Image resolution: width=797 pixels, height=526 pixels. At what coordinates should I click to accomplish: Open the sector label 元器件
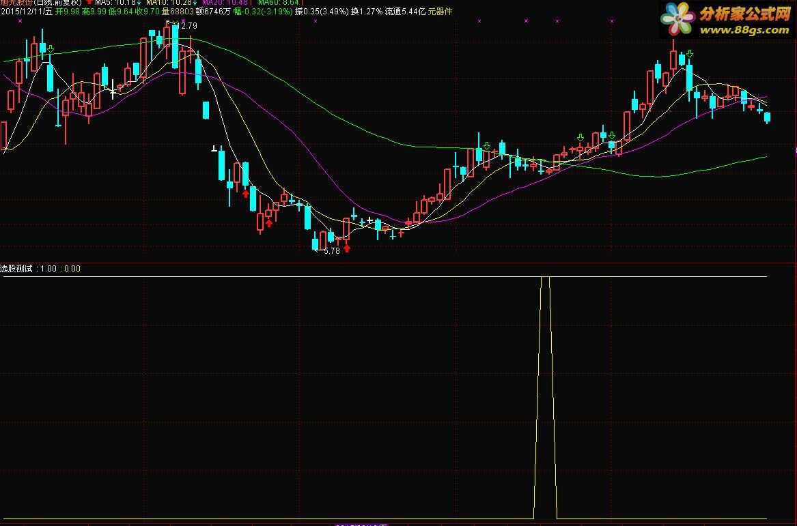[x=441, y=11]
